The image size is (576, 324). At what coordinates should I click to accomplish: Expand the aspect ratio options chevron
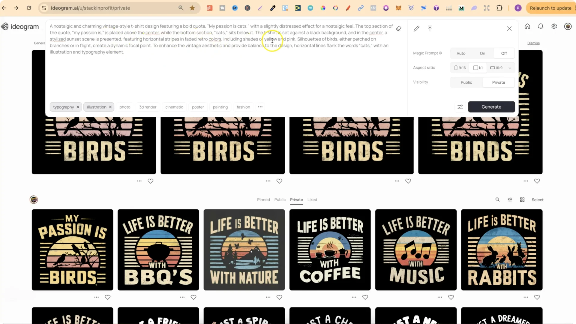pyautogui.click(x=510, y=68)
